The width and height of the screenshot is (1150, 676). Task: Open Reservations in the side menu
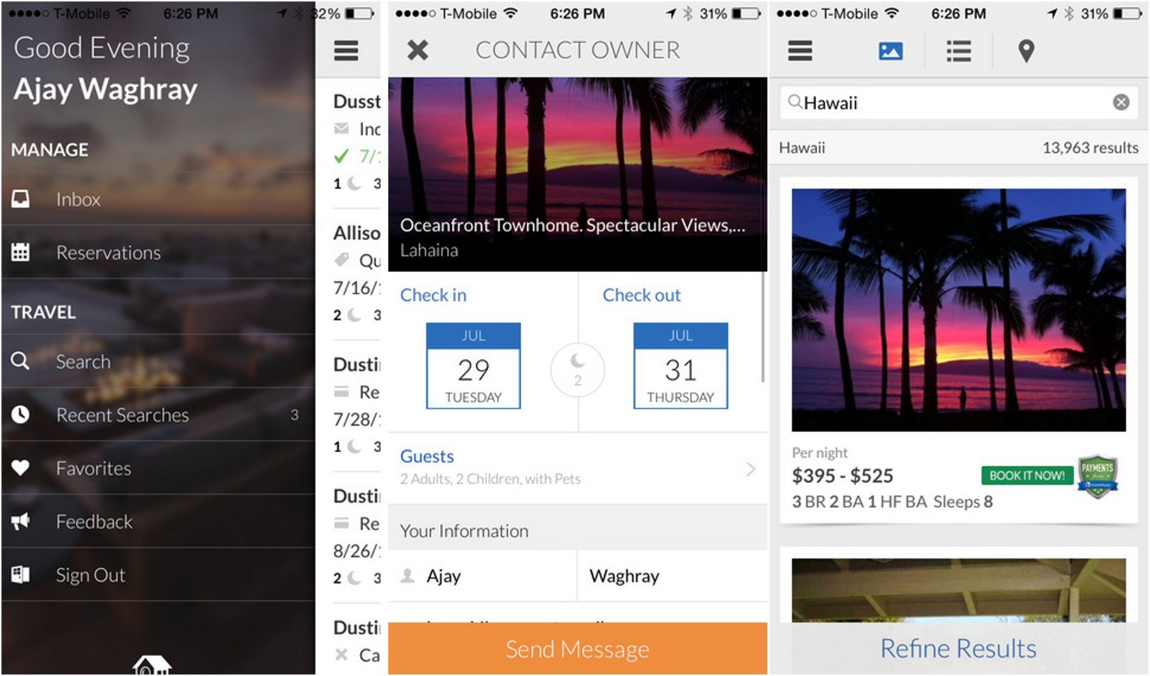[108, 252]
